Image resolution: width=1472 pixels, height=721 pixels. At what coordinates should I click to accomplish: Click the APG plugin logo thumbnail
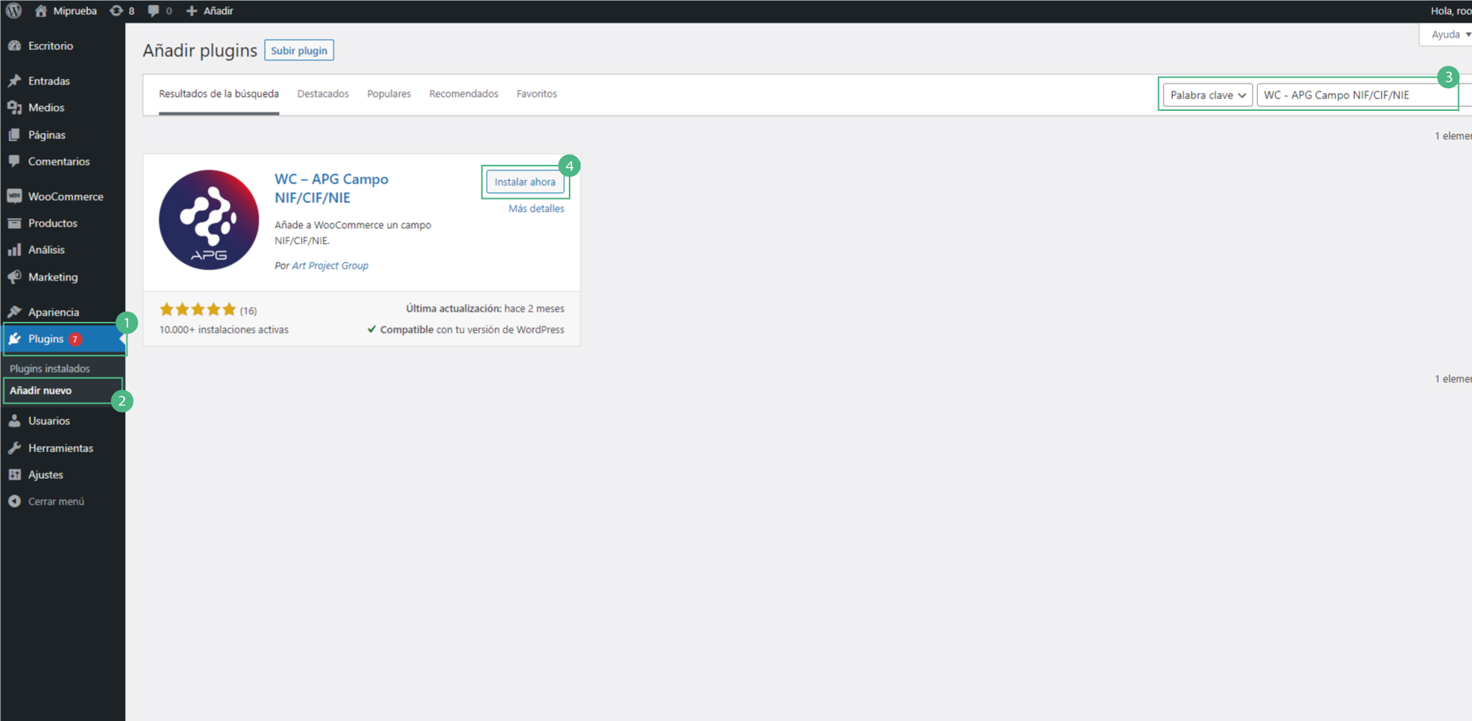209,220
